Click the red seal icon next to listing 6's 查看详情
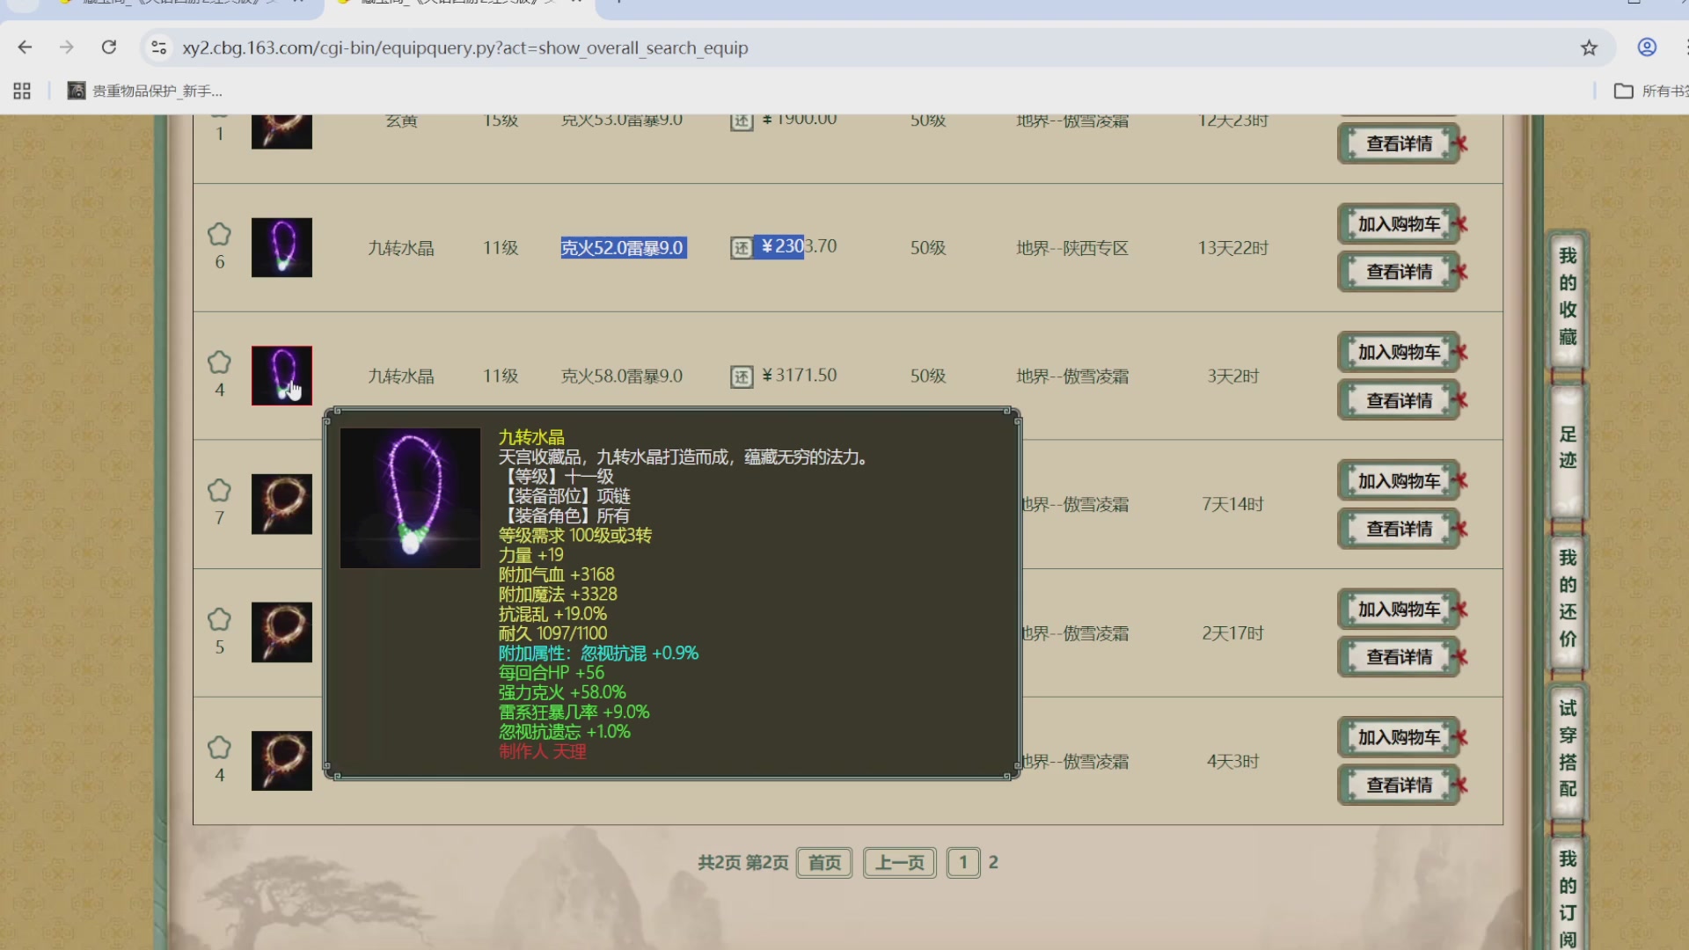The width and height of the screenshot is (1689, 950). pos(1459,272)
